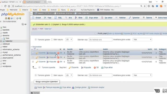Enable the upper Tümünü göster checkbox
167x94 pixels.
(36, 39)
